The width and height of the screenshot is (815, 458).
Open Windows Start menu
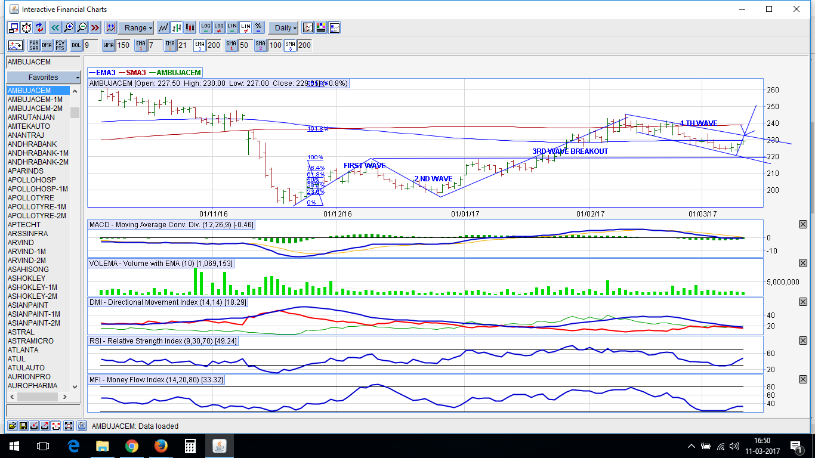click(14, 446)
